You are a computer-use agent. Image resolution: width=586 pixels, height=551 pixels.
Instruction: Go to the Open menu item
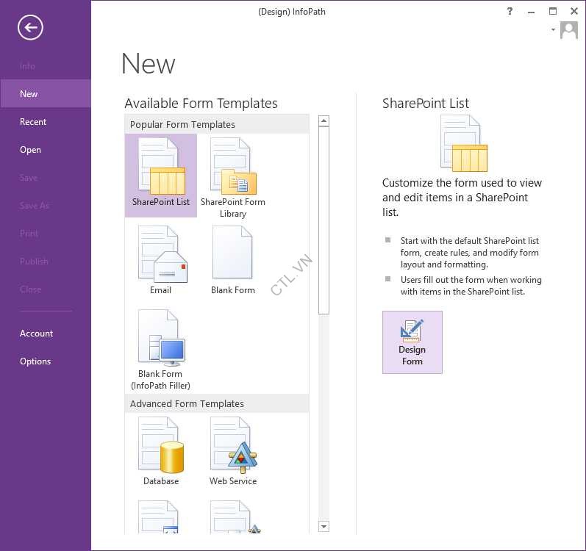[x=30, y=150]
